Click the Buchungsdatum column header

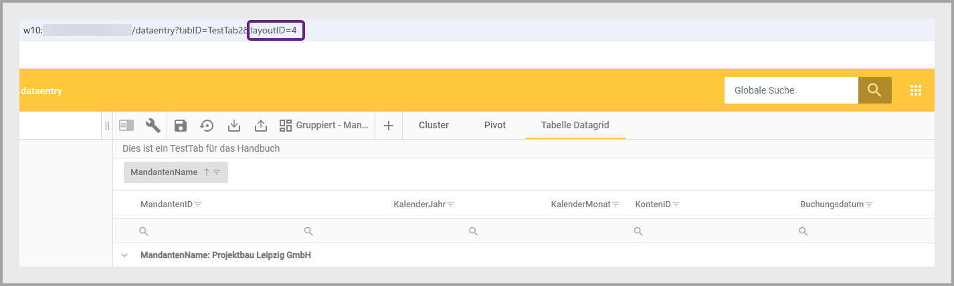click(832, 204)
